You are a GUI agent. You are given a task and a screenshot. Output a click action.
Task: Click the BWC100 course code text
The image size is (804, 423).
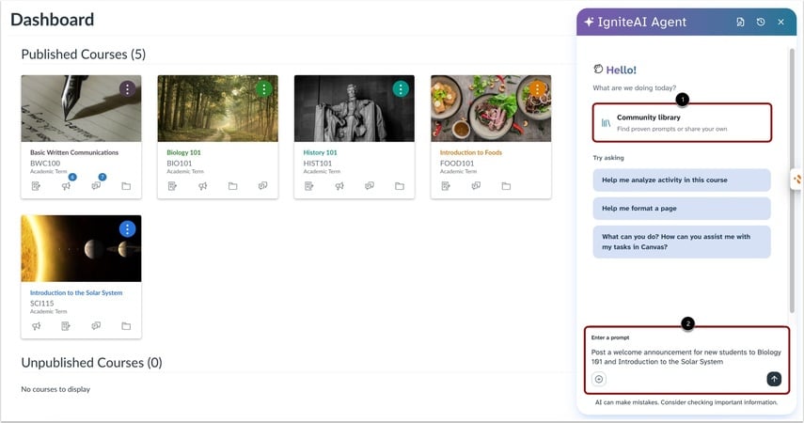point(45,163)
